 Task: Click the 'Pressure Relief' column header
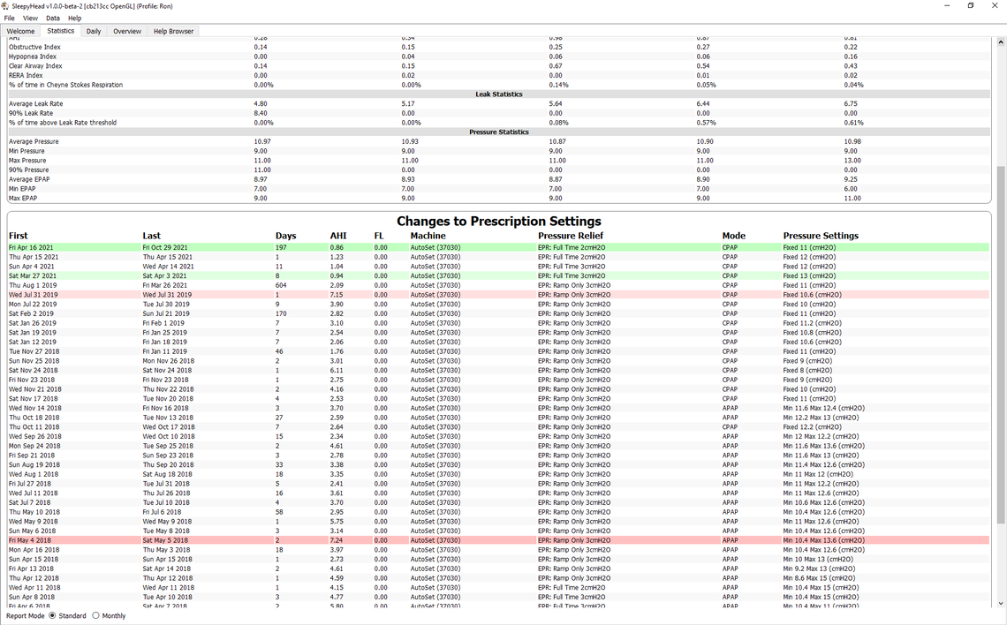(x=571, y=236)
